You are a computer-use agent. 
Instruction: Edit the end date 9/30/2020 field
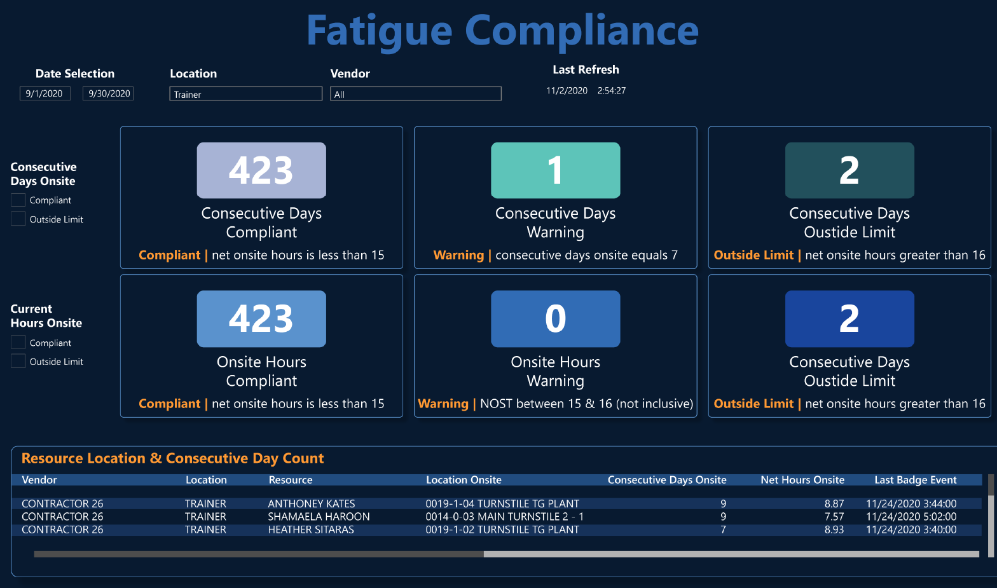click(108, 93)
